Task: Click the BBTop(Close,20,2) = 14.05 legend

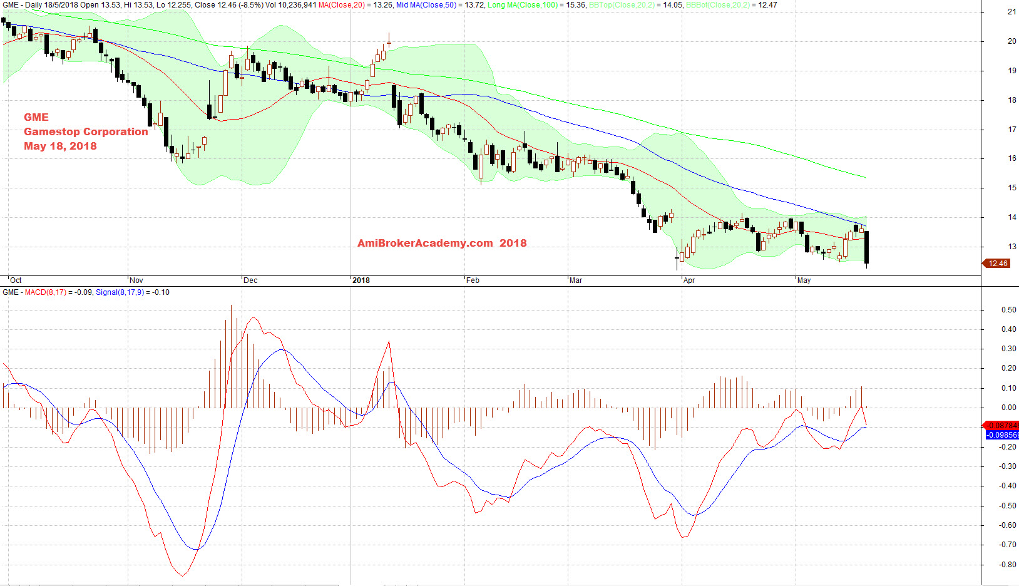Action: (636, 5)
